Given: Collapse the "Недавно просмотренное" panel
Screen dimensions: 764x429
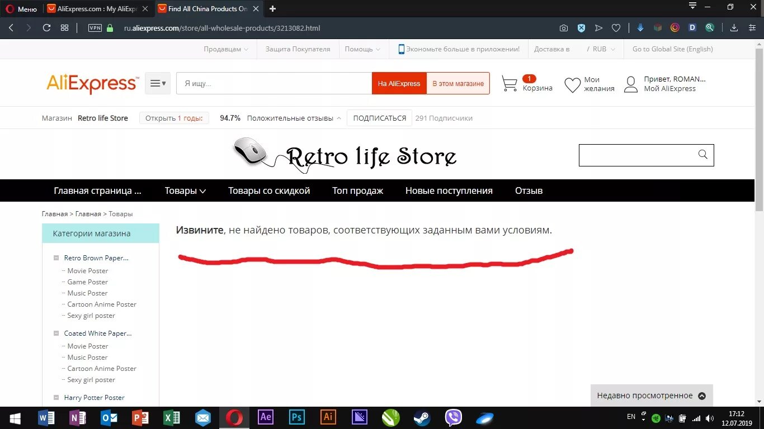Looking at the screenshot, I should point(702,395).
